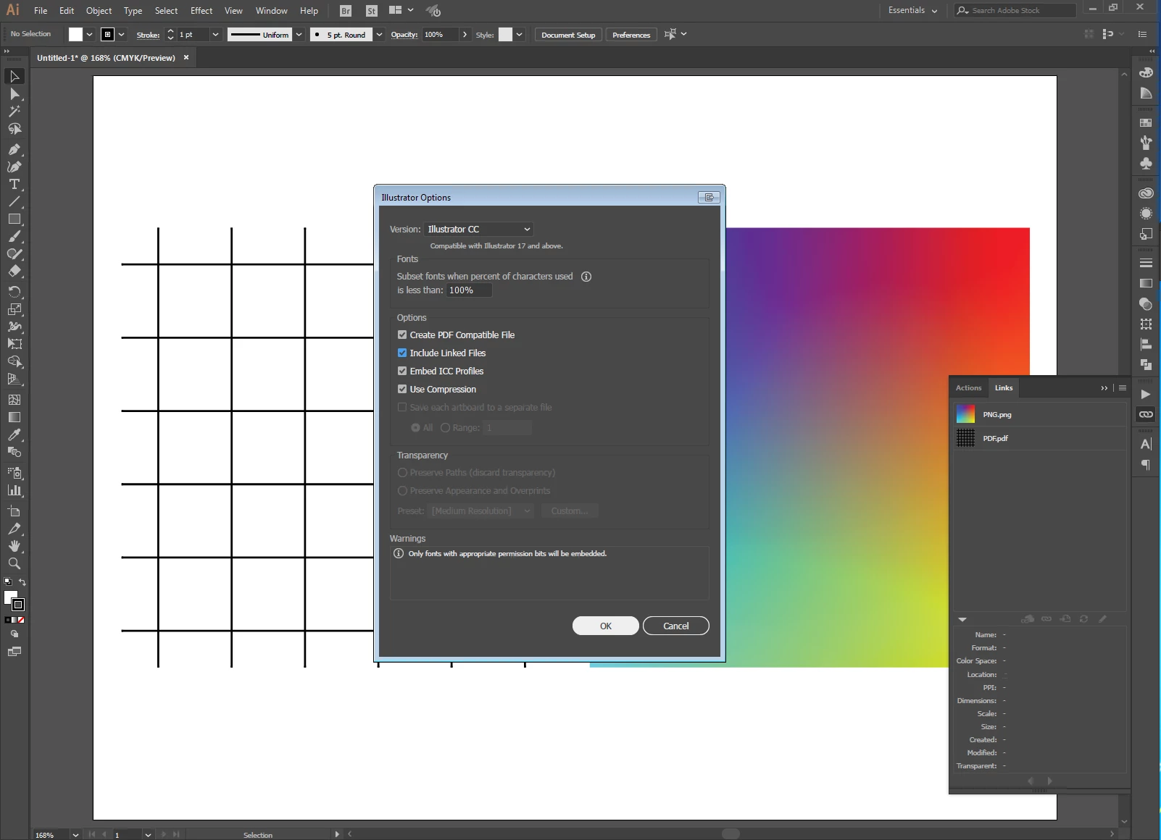
Task: Select the Magic Wand tool
Action: (x=14, y=112)
